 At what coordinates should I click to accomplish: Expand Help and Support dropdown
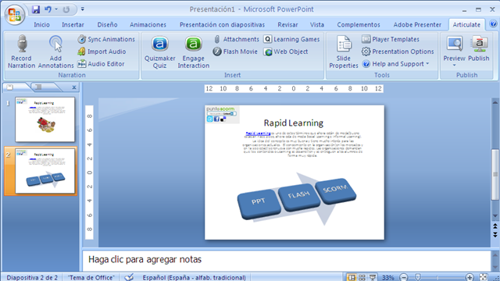pos(396,64)
